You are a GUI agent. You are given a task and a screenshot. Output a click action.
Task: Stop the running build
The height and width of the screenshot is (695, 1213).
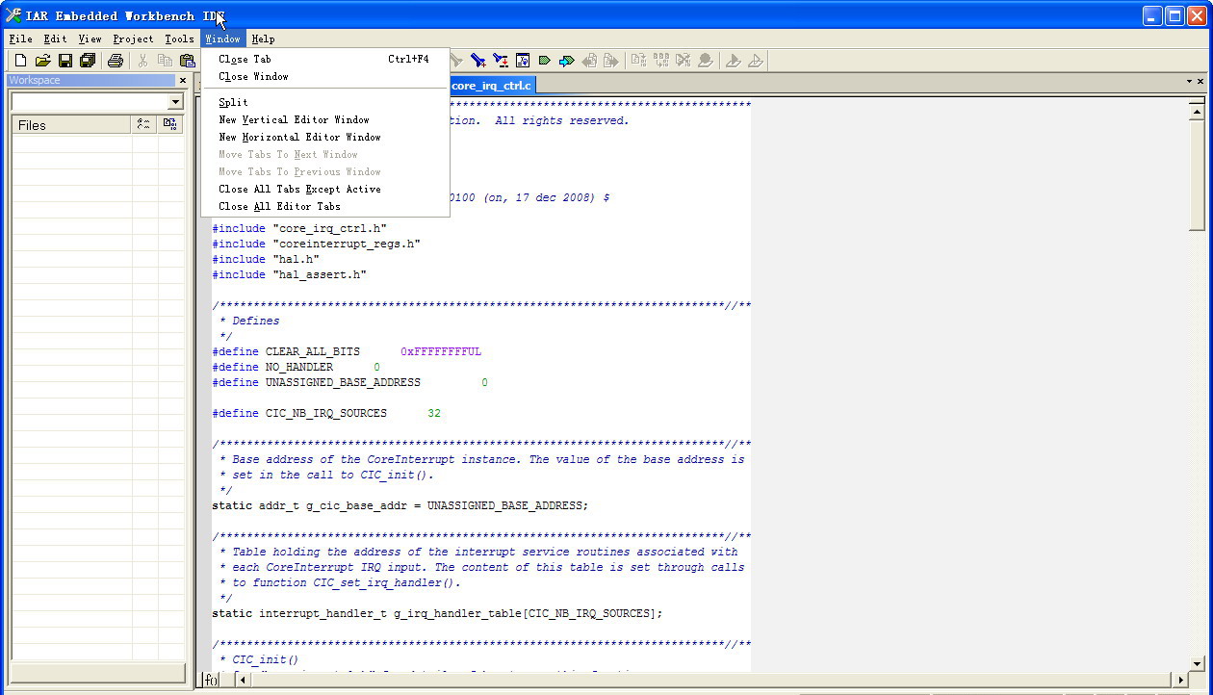click(684, 61)
